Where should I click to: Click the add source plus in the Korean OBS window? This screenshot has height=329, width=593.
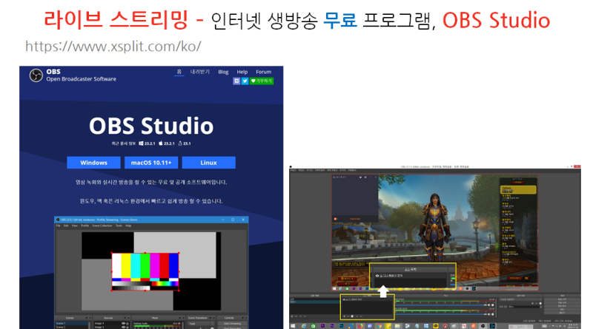(344, 316)
